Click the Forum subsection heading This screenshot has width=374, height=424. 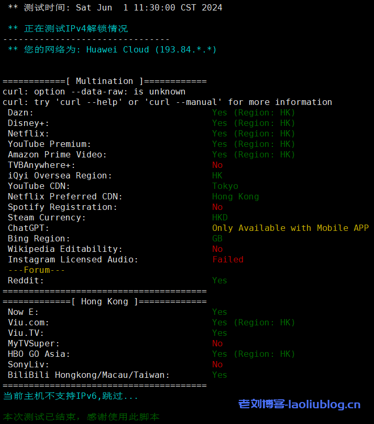coord(36,270)
